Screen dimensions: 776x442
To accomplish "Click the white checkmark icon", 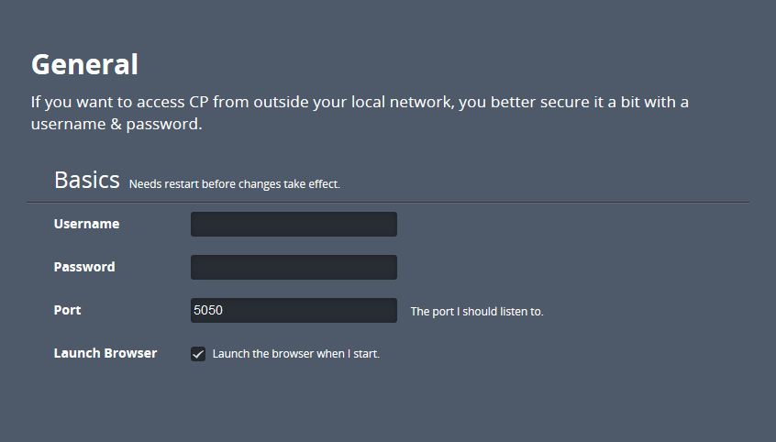I will [x=198, y=354].
